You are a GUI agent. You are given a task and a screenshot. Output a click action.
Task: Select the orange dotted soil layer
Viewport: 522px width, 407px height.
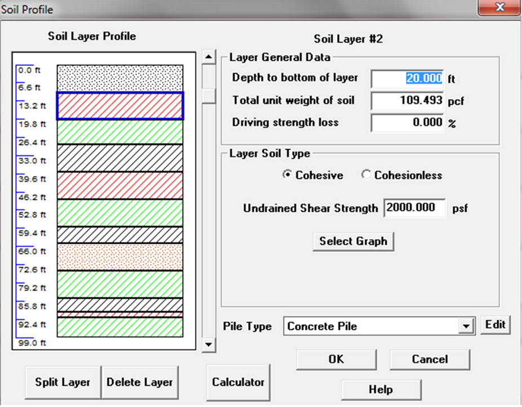tap(120, 257)
